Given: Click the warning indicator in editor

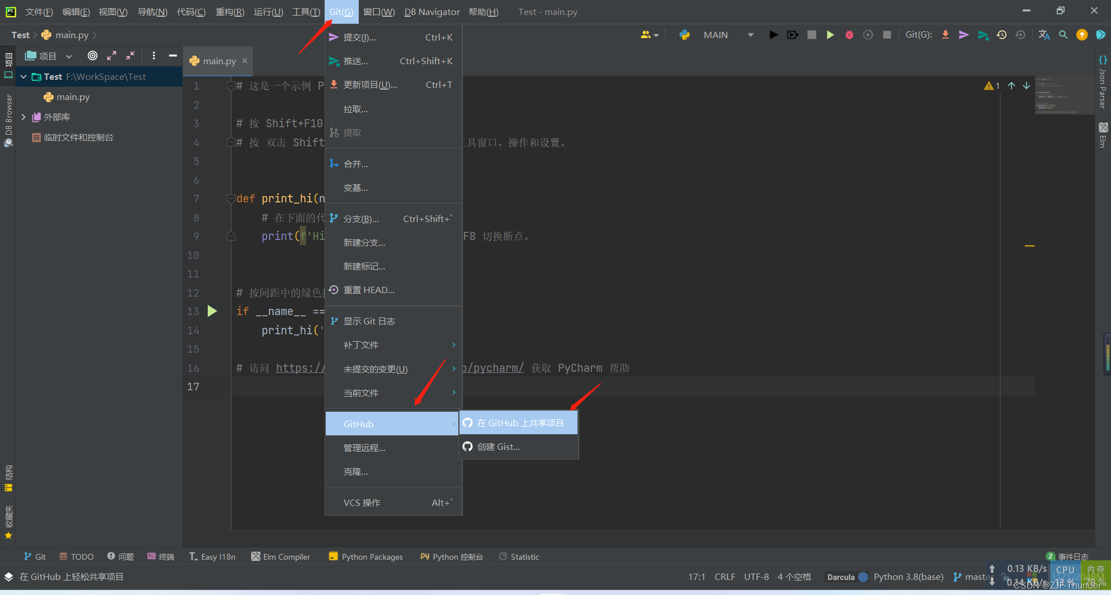Looking at the screenshot, I should coord(991,86).
